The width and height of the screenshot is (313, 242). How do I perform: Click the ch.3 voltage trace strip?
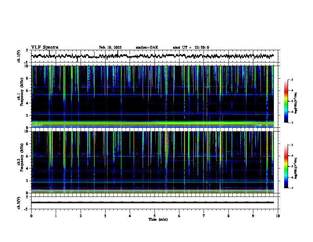(x=152, y=202)
